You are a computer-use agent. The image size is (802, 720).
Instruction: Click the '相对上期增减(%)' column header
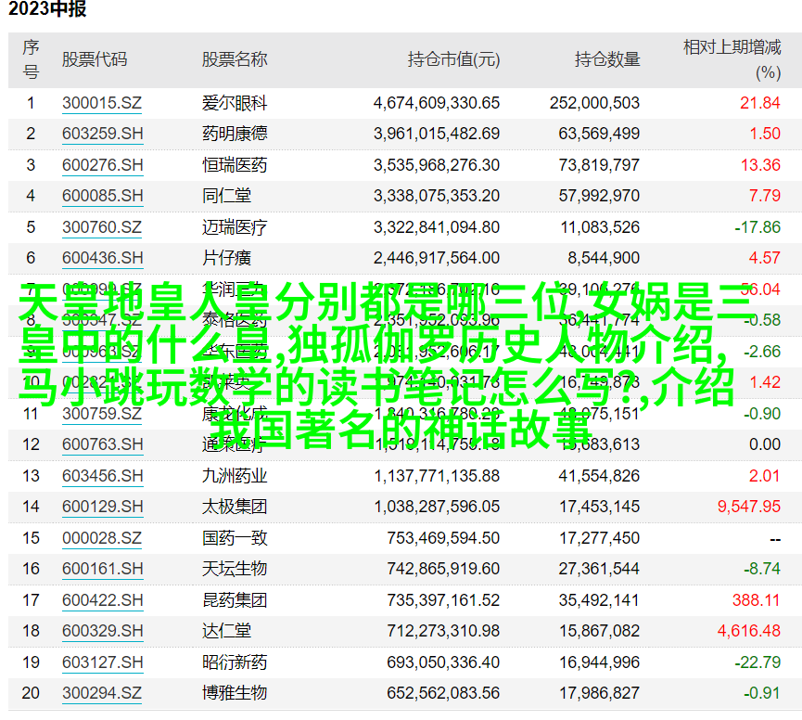tap(732, 60)
